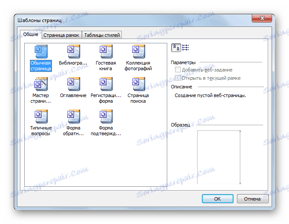
Task: Select the Обычная страница template icon
Action: (x=41, y=52)
